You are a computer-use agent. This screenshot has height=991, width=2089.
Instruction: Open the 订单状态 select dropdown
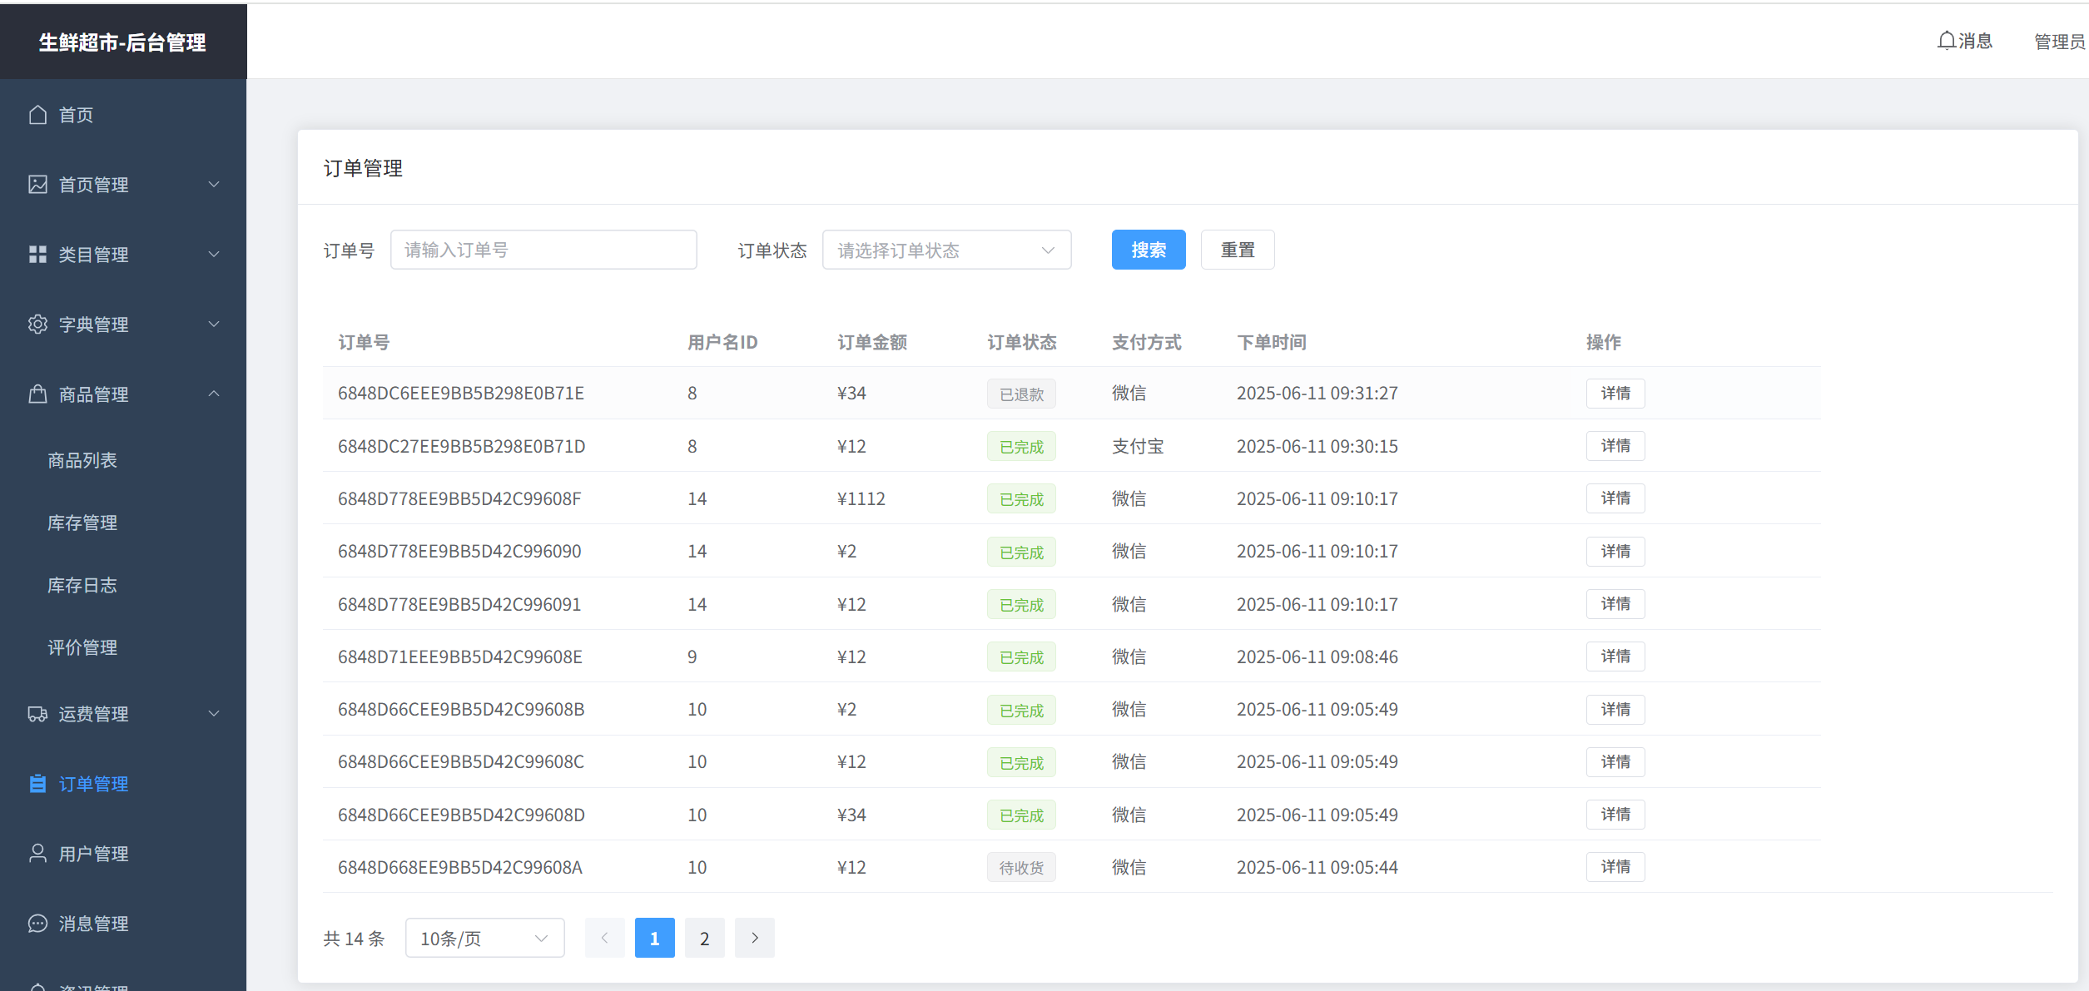click(x=946, y=250)
